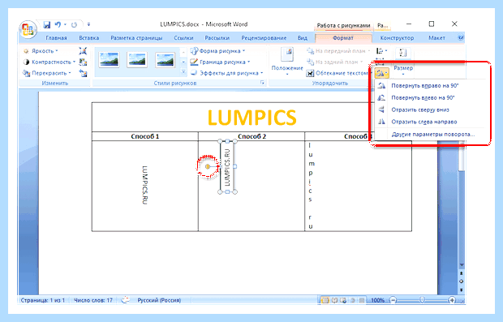Click the zoom slider handle
The width and height of the screenshot is (503, 322).
pyautogui.click(x=422, y=300)
